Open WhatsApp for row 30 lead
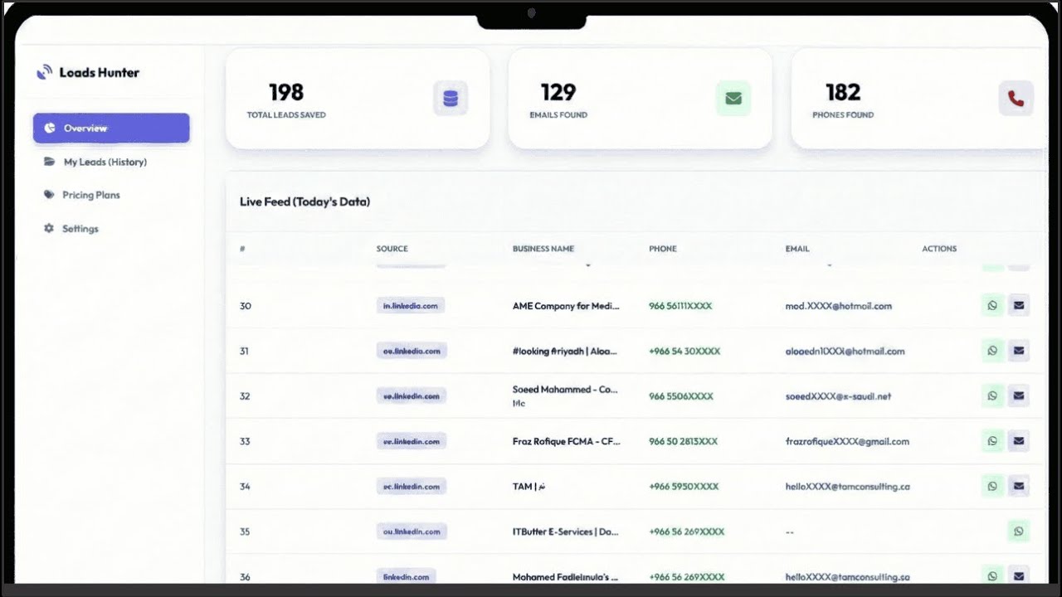Screen dimensions: 1062x597 coord(992,306)
